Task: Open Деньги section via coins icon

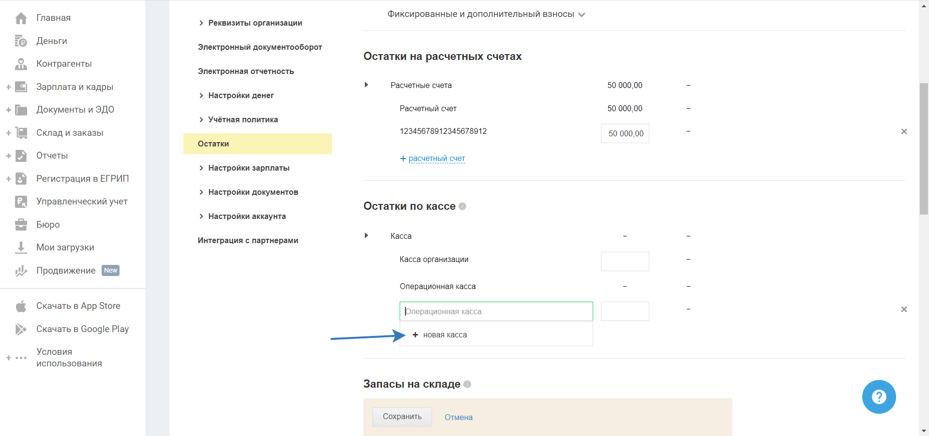Action: coord(21,41)
